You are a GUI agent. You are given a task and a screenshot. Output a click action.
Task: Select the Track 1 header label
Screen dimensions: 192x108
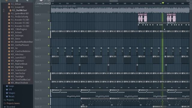37,6
